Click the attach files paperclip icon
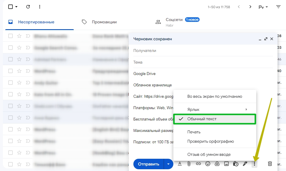Screen dimensions: 286x171 189,164
